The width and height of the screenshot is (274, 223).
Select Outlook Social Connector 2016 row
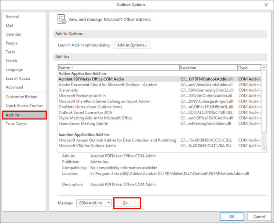coord(160,112)
